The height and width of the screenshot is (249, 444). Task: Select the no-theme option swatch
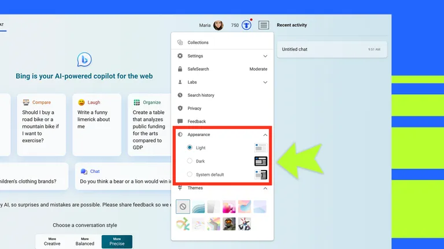(x=183, y=207)
